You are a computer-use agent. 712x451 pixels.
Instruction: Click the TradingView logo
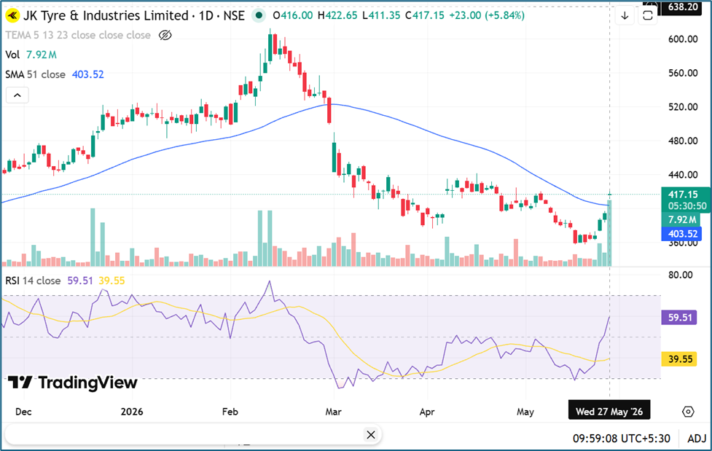(73, 383)
